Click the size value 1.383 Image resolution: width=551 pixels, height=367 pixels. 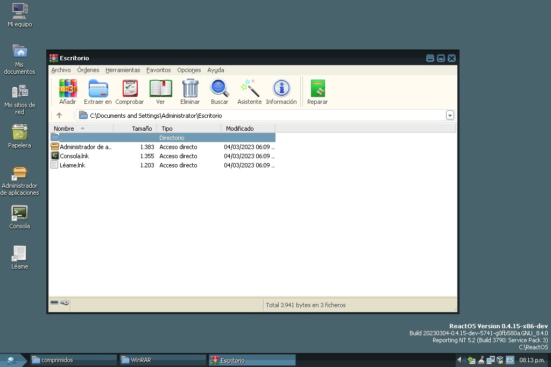(147, 147)
